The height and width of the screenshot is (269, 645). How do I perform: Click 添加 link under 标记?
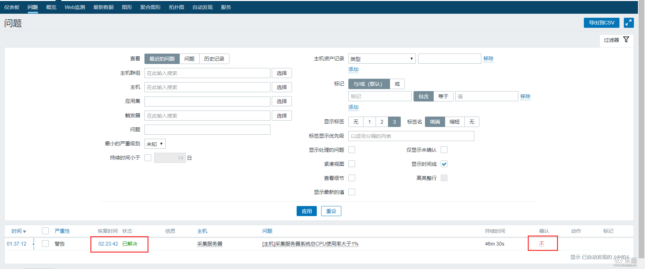(x=353, y=107)
